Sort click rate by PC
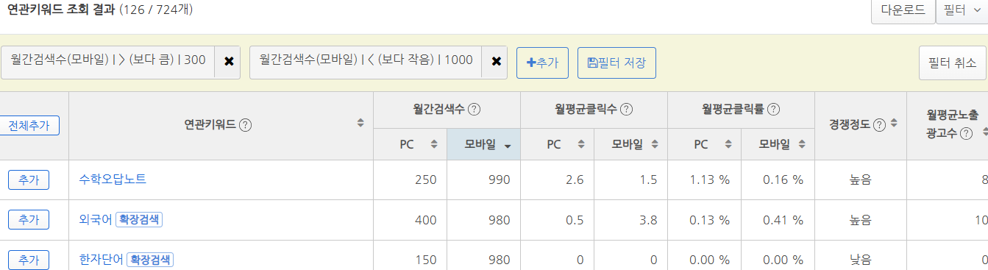 click(x=728, y=144)
